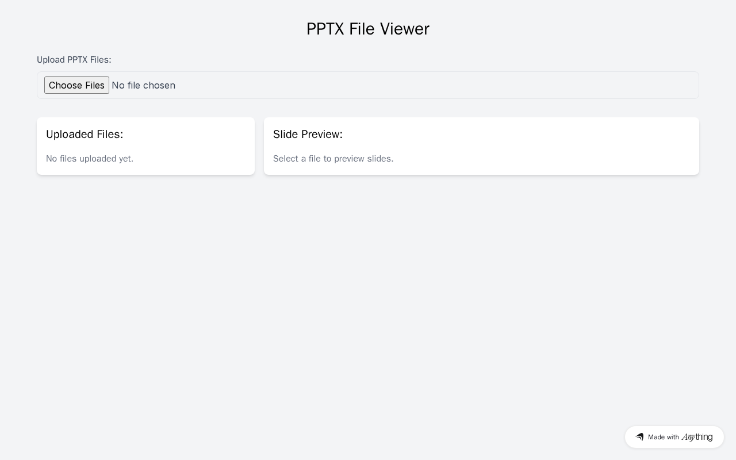Image resolution: width=736 pixels, height=460 pixels.
Task: Click the empty right side of the upload field
Action: (x=460, y=85)
